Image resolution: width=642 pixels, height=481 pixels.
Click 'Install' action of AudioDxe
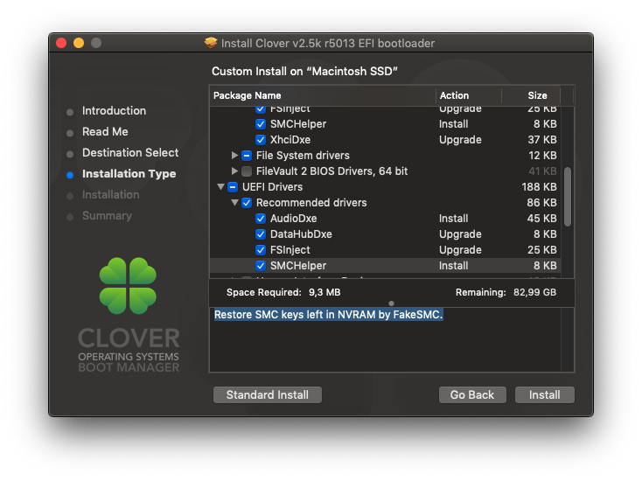(453, 219)
